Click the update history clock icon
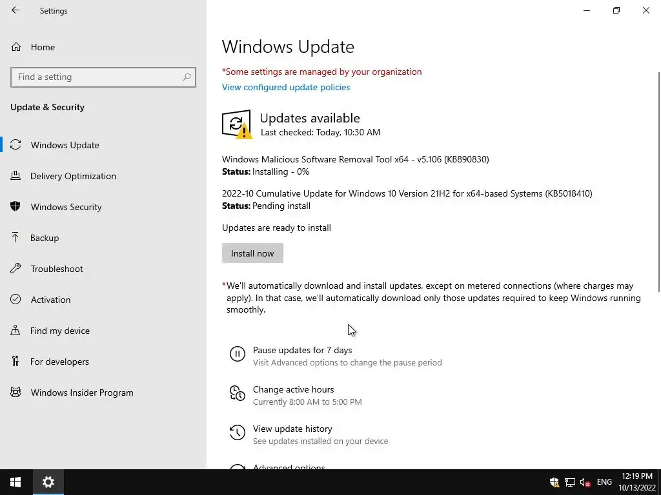 pos(238,432)
